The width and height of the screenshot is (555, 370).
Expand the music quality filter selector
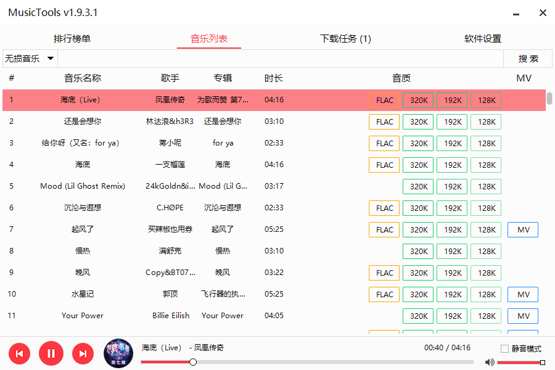pos(28,59)
